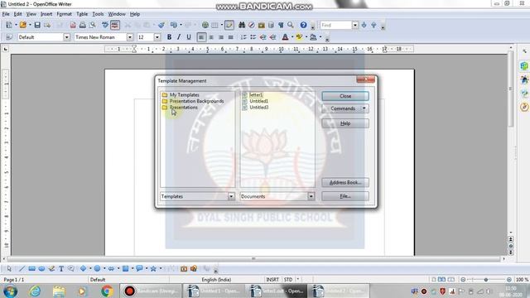530x298 pixels.
Task: Select the Rectangle drawing tool
Action: (31, 268)
